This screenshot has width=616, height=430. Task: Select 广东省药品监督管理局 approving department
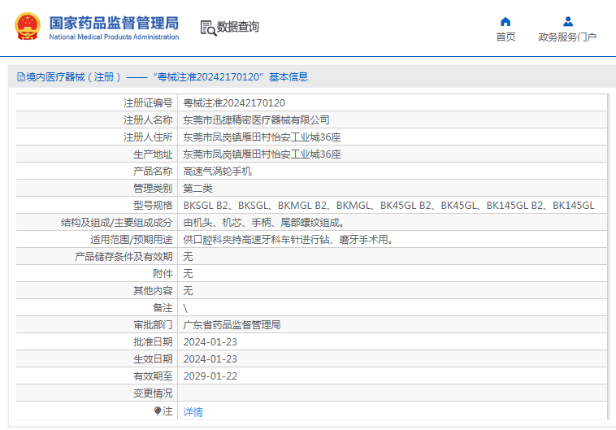tap(232, 325)
